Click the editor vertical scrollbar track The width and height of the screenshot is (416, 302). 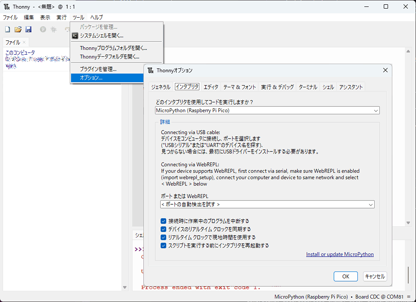[x=409, y=137]
